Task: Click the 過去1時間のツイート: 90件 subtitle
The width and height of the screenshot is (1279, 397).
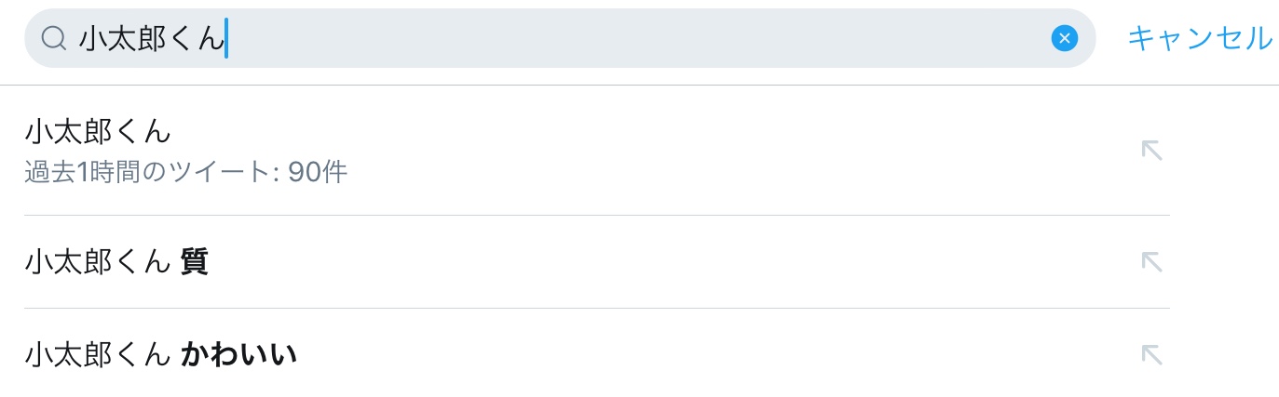Action: click(x=185, y=173)
